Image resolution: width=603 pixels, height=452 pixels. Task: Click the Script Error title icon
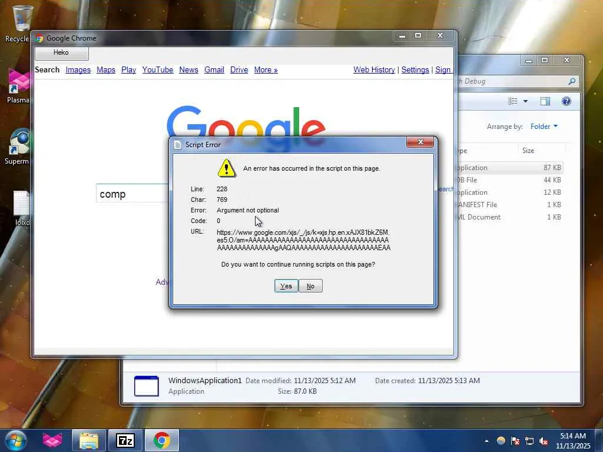[x=177, y=145]
